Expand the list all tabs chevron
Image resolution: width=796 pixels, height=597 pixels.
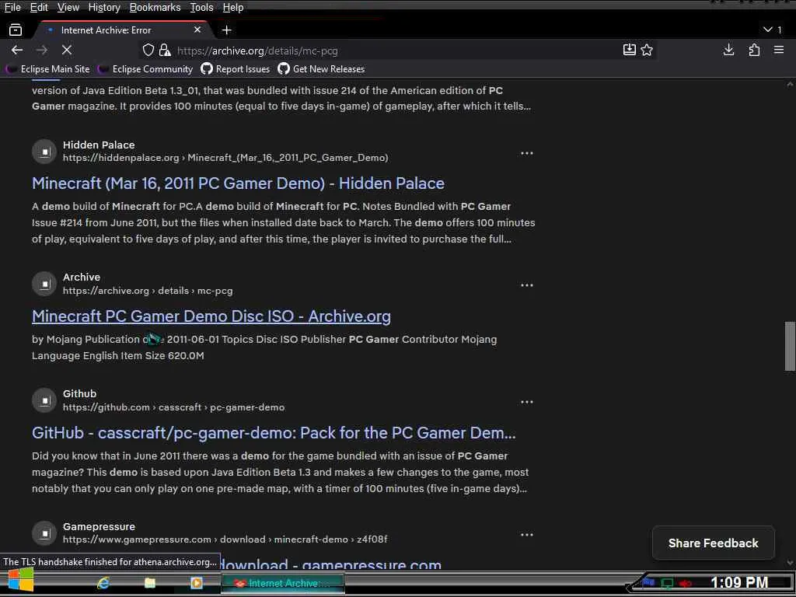(x=767, y=30)
